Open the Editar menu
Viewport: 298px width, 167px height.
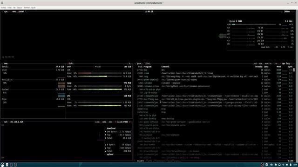tap(9, 8)
